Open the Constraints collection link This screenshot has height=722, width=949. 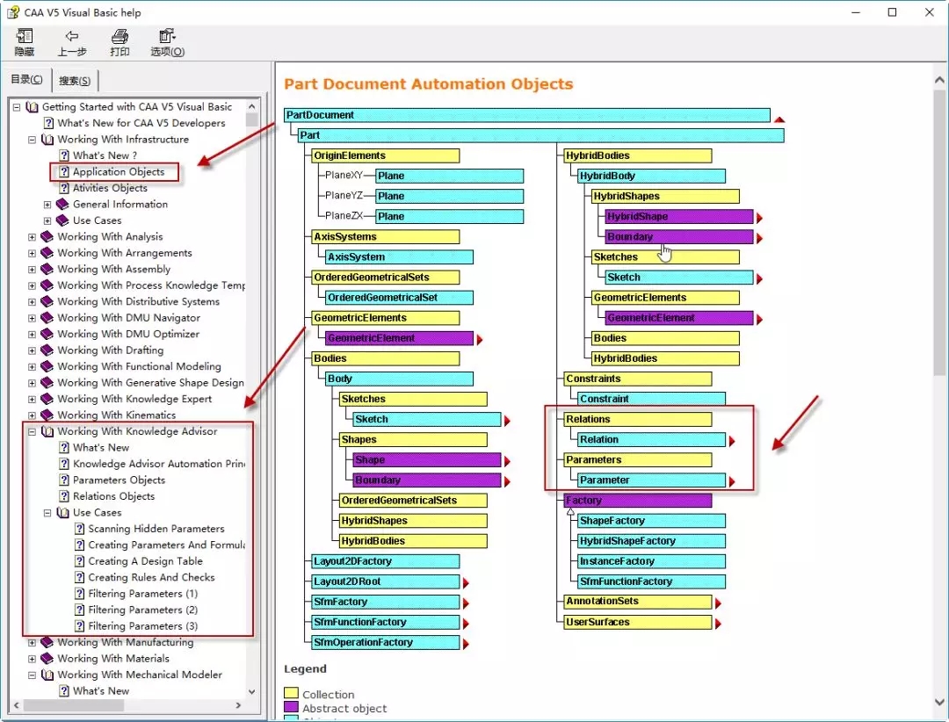tap(637, 379)
